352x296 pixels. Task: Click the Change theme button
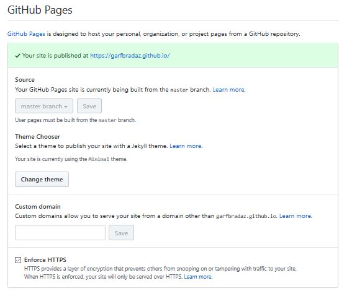click(42, 180)
